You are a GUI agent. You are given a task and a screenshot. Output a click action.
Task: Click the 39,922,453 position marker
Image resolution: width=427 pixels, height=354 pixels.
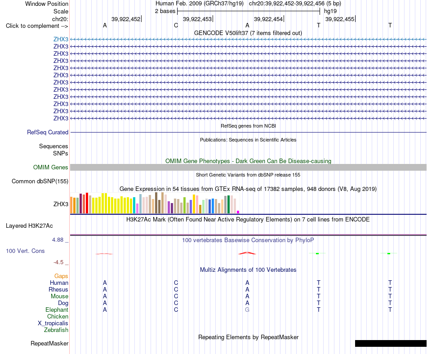198,19
